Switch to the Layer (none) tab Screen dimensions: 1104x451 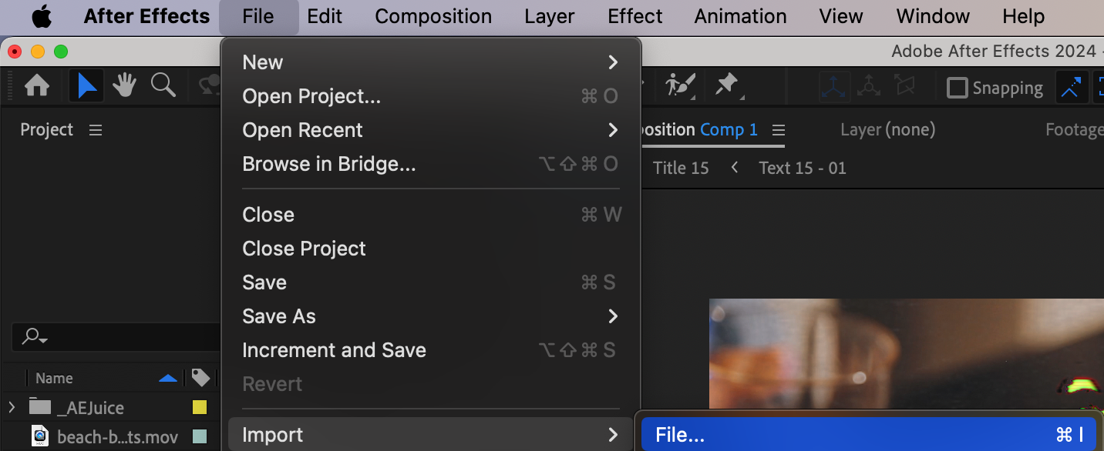[887, 130]
